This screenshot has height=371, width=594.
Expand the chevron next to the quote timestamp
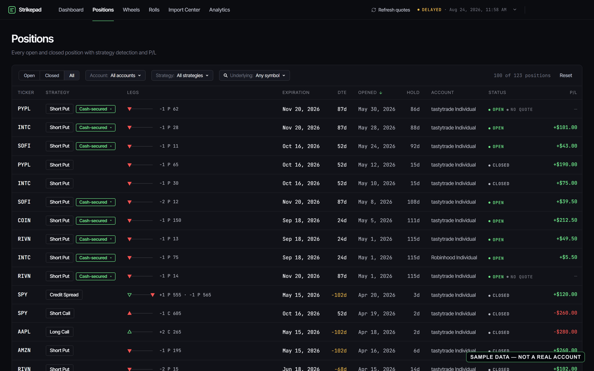pos(515,10)
